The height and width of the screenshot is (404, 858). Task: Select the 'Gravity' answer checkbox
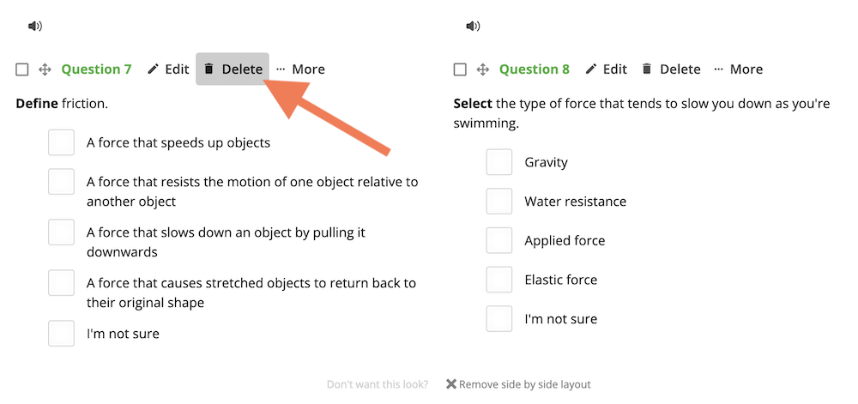[x=499, y=162]
